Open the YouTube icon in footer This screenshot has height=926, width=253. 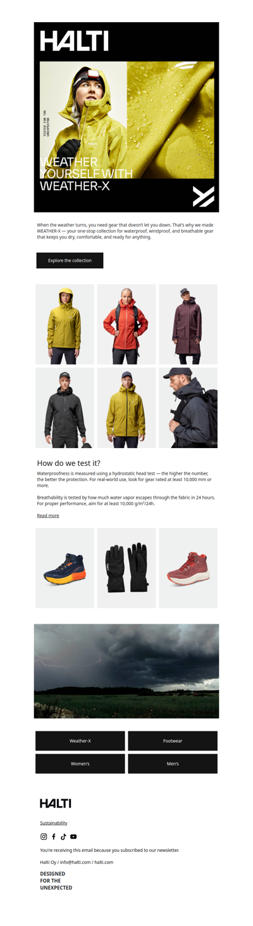[x=73, y=837]
